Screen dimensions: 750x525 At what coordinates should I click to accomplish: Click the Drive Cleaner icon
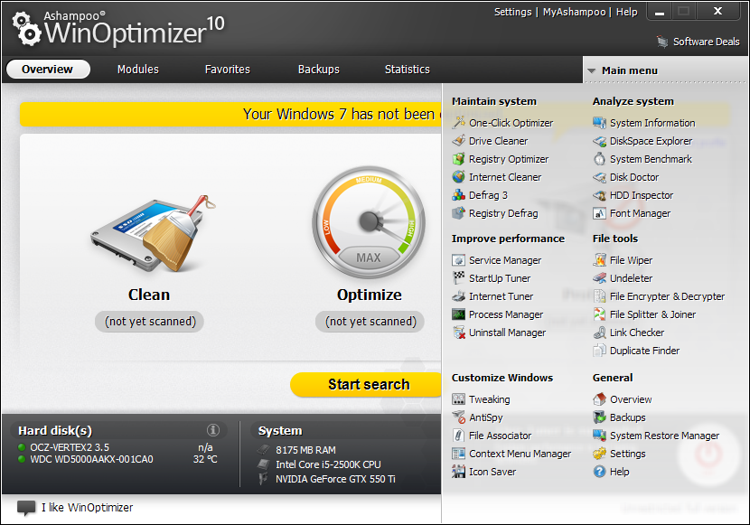click(459, 141)
